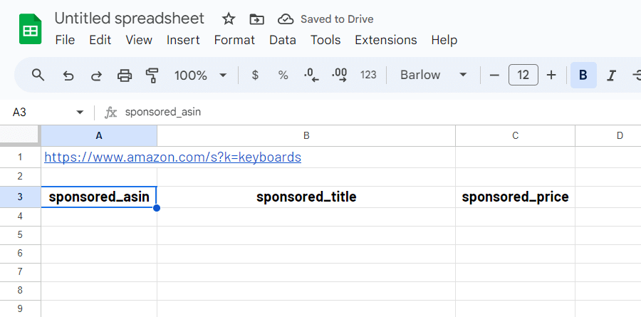Viewport: 641px width, 317px height.
Task: Open the Amazon keyboards link
Action: 172,157
